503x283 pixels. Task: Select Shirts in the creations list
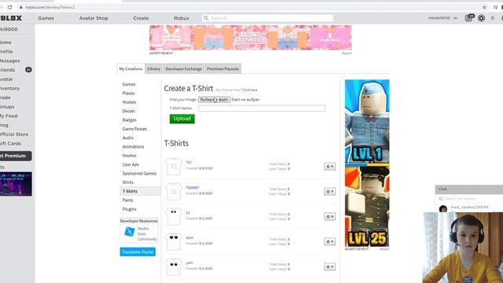pyautogui.click(x=127, y=182)
